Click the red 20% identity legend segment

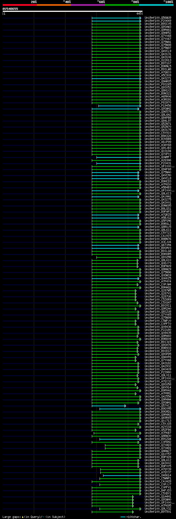coord(20,5)
